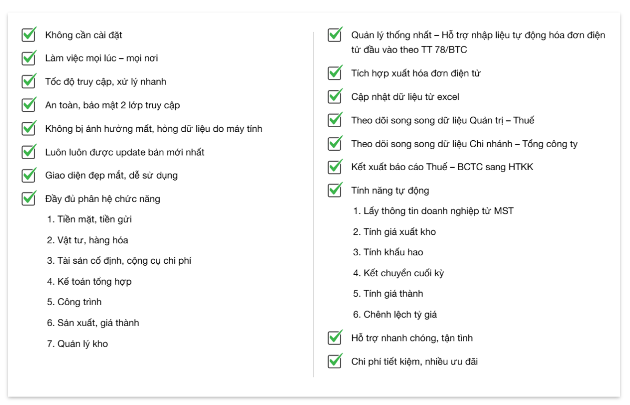
Task: Click the checkmark icon for Đầy đủ phân hệ chức năng
Action: tap(29, 199)
